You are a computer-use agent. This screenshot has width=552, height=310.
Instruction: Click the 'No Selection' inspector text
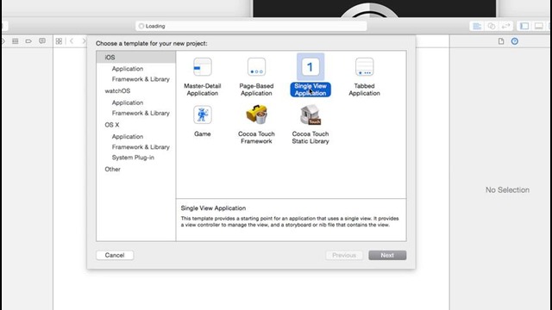pos(507,189)
